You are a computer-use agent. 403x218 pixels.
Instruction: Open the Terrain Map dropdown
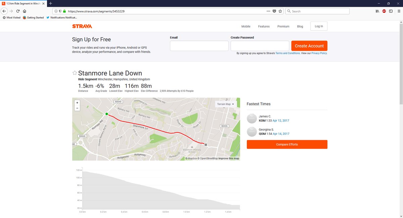[x=225, y=104]
